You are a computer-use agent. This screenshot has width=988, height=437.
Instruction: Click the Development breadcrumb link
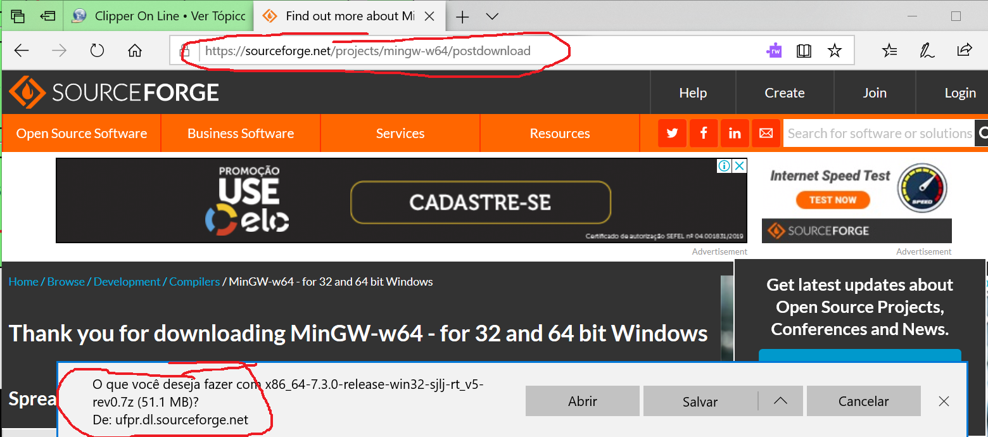127,282
